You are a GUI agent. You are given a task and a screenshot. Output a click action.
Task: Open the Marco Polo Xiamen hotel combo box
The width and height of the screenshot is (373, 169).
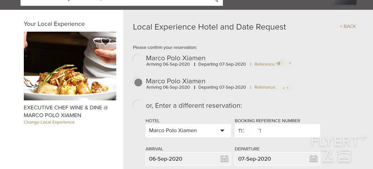188,130
